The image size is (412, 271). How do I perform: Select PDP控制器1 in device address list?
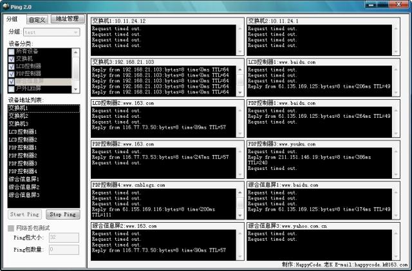pyautogui.click(x=44, y=147)
